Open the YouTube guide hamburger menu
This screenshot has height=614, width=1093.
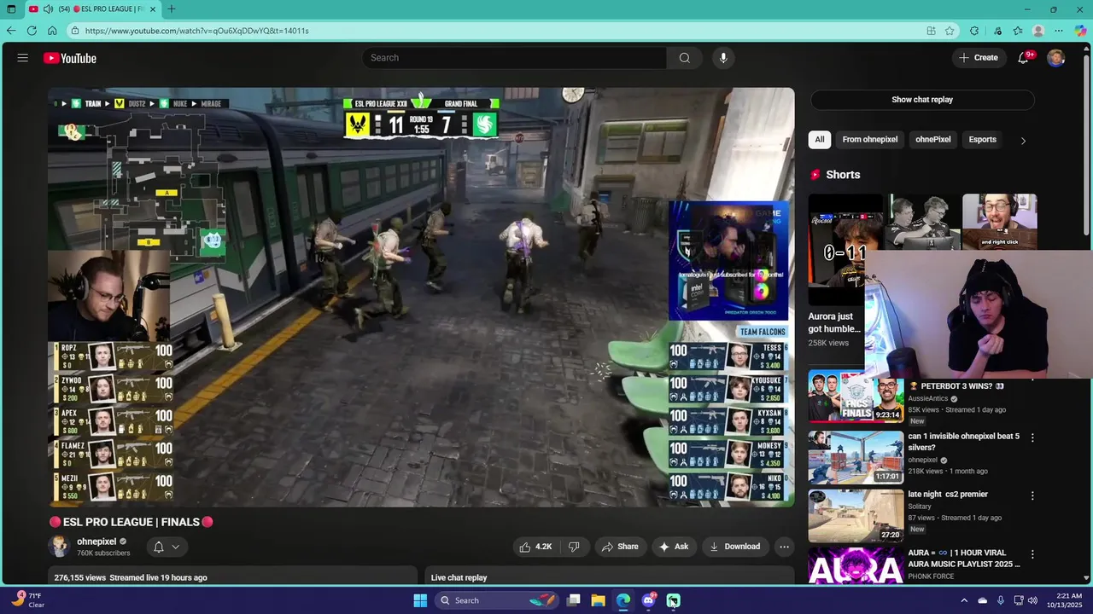[x=23, y=58]
